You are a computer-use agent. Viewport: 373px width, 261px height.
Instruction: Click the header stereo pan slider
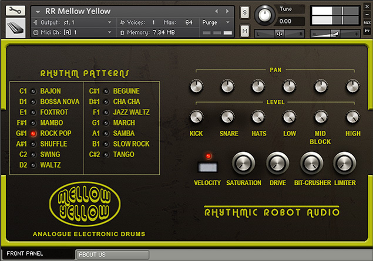(280, 34)
